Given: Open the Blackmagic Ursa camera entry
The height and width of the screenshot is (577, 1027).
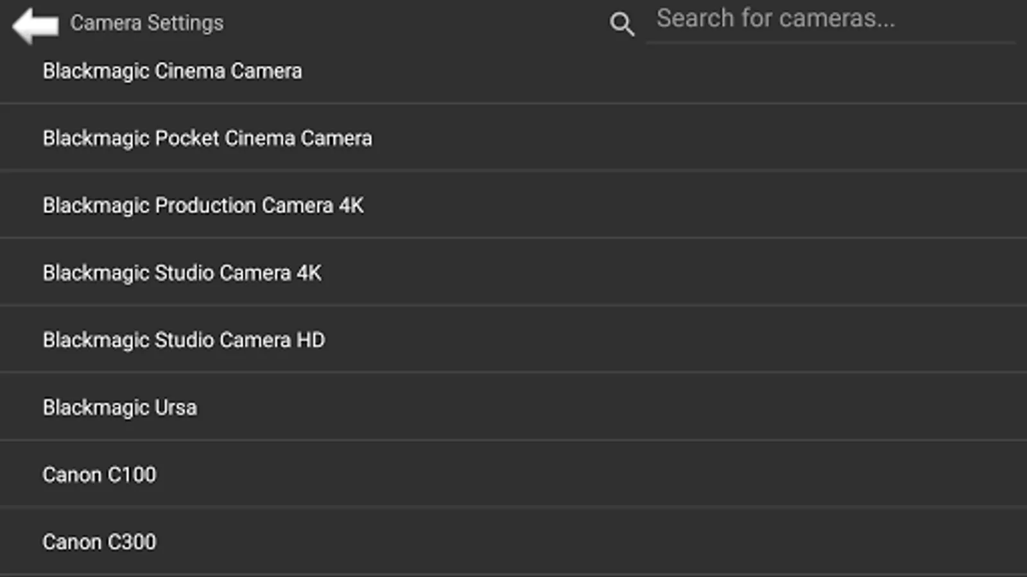Looking at the screenshot, I should click(x=120, y=408).
